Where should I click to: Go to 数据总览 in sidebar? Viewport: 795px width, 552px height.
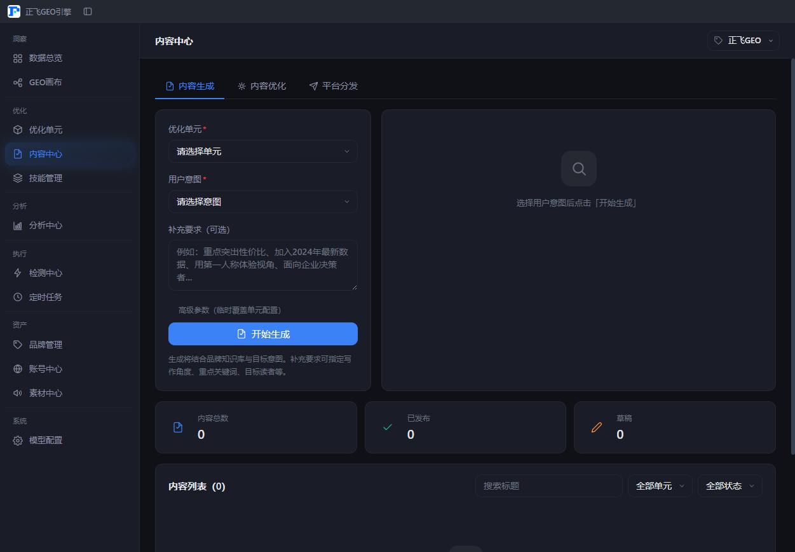pyautogui.click(x=69, y=58)
